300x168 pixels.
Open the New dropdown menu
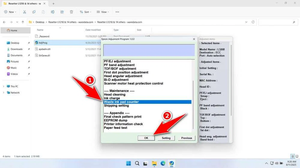tap(10, 12)
